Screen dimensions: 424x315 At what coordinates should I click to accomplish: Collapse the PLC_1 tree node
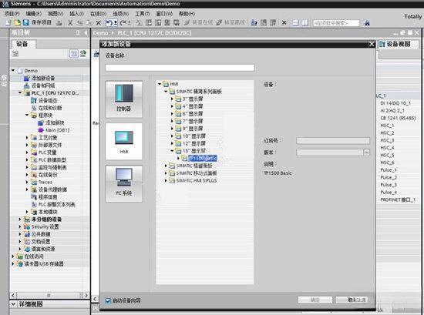[x=20, y=93]
